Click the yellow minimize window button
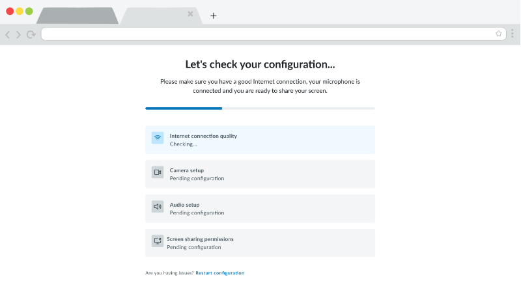The width and height of the screenshot is (521, 299). (20, 11)
